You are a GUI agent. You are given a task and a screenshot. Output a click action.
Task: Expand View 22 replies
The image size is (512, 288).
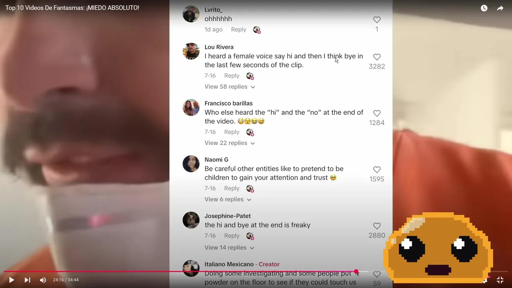coord(230,143)
